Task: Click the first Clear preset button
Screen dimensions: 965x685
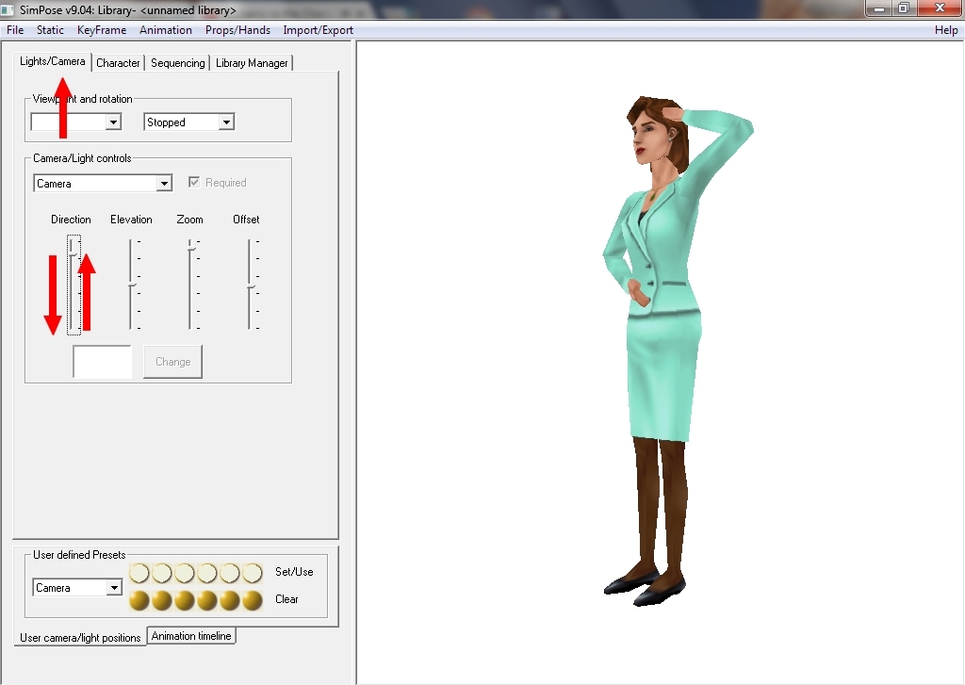Action: pyautogui.click(x=139, y=600)
